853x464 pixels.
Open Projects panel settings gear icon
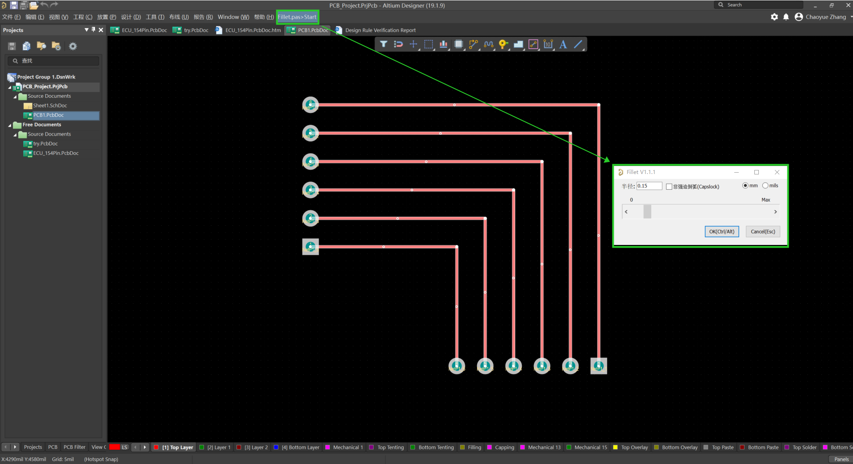pos(73,46)
